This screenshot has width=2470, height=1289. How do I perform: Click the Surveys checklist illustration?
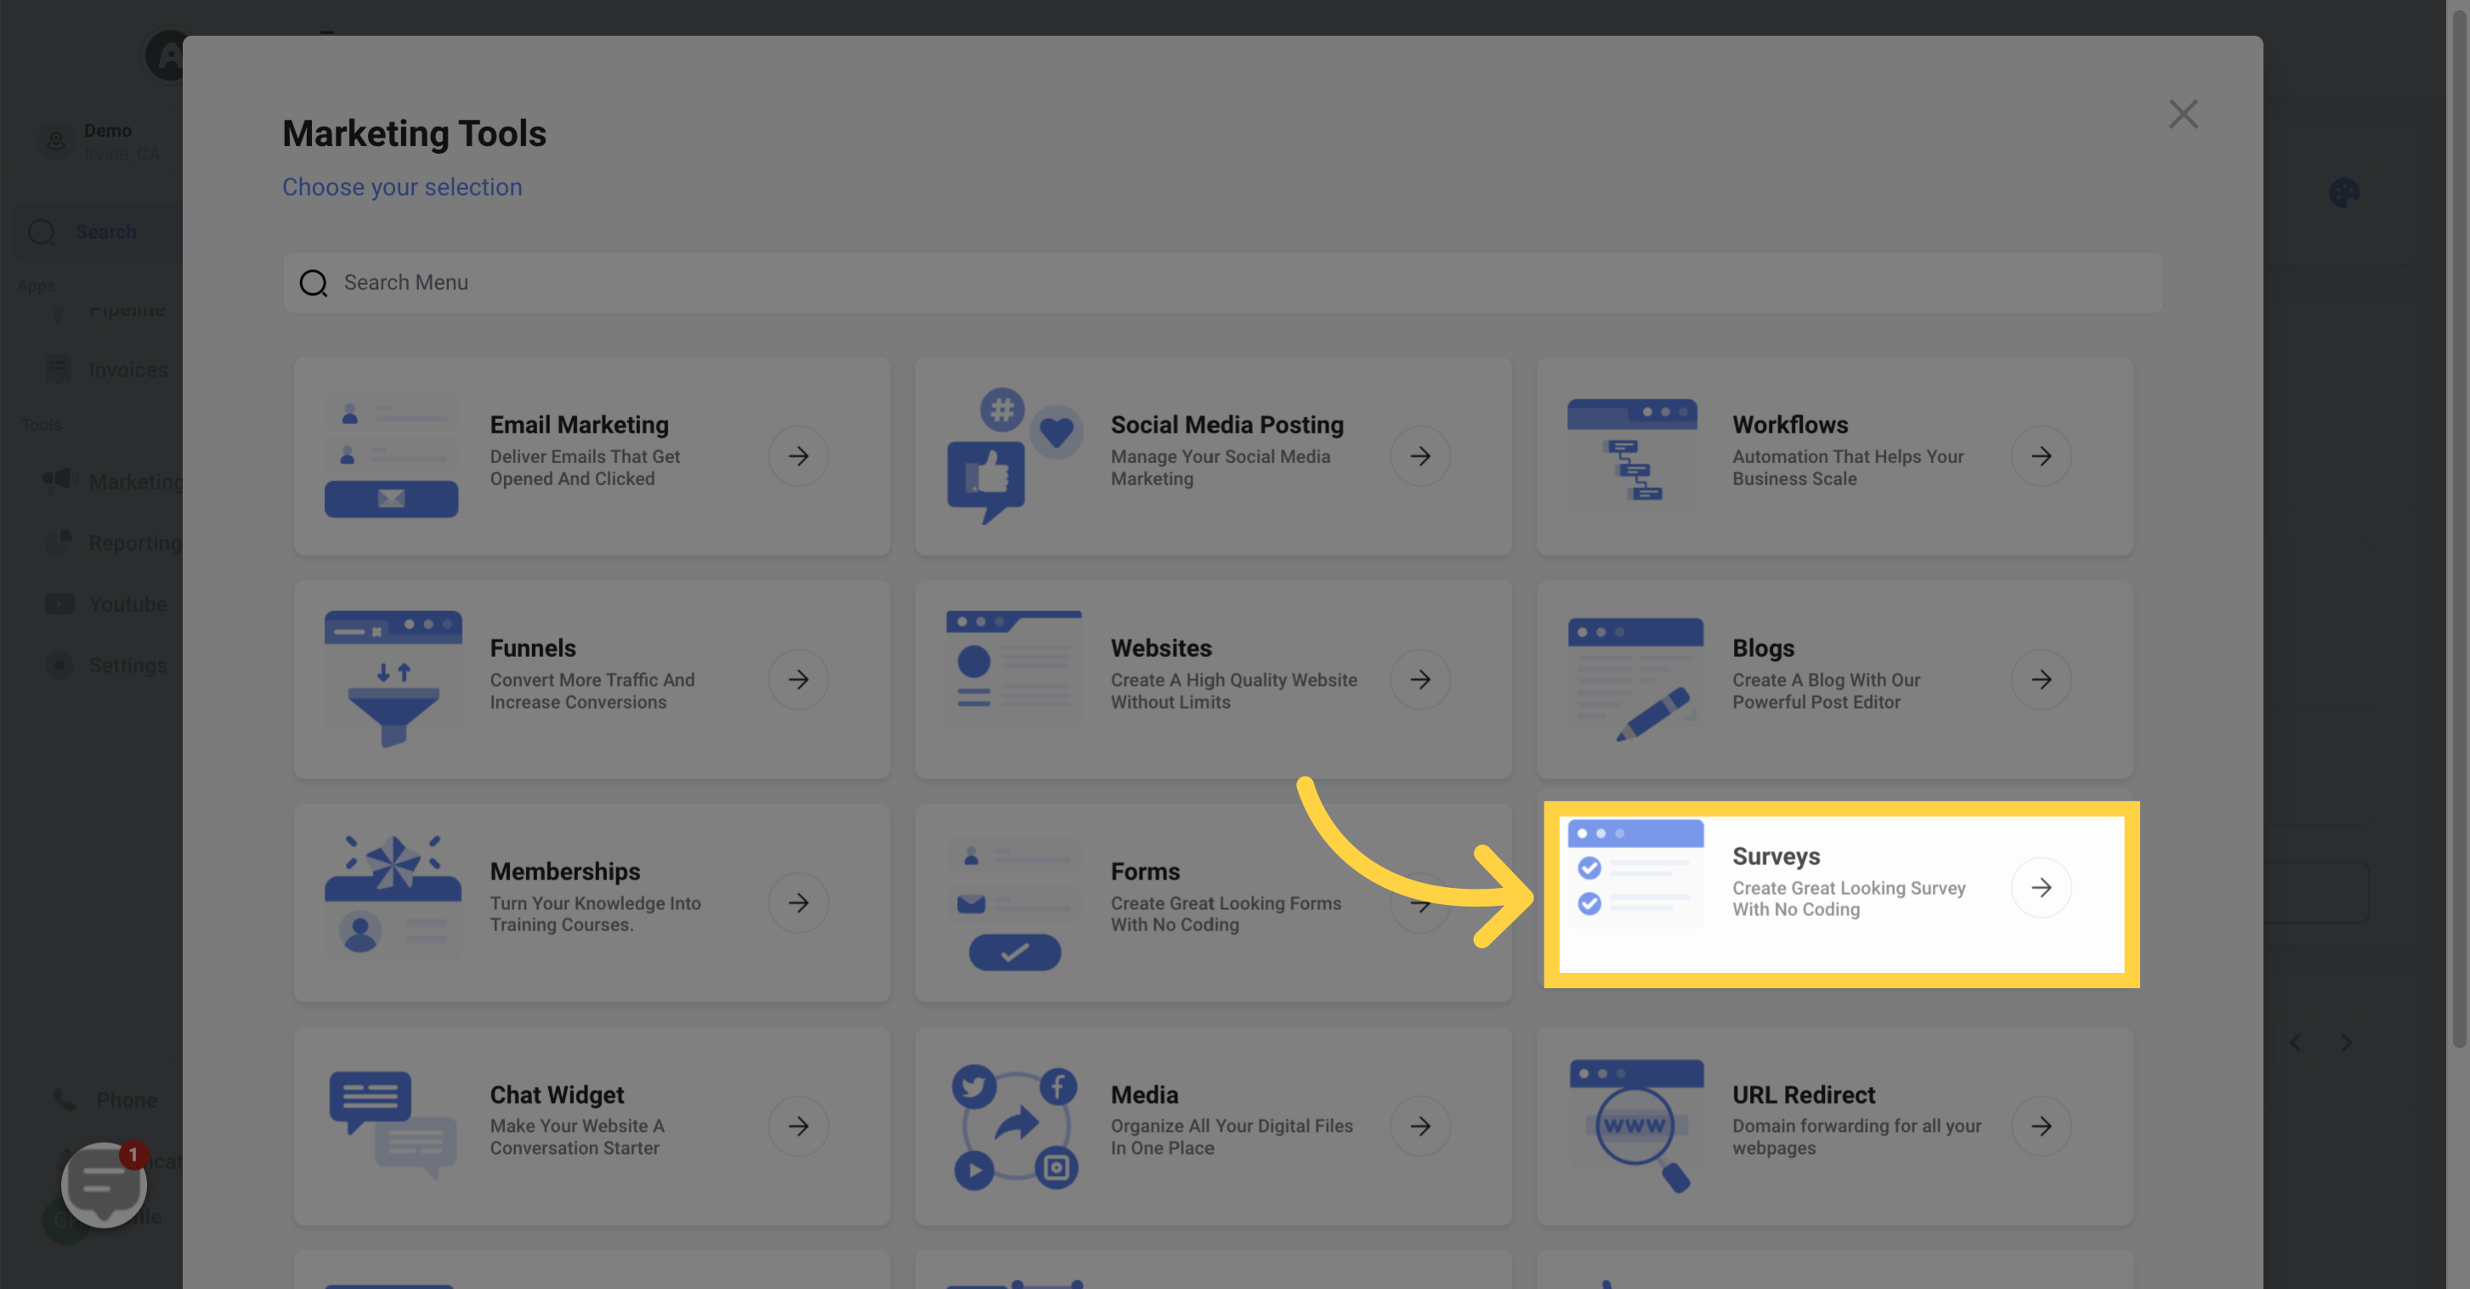pos(1636,874)
